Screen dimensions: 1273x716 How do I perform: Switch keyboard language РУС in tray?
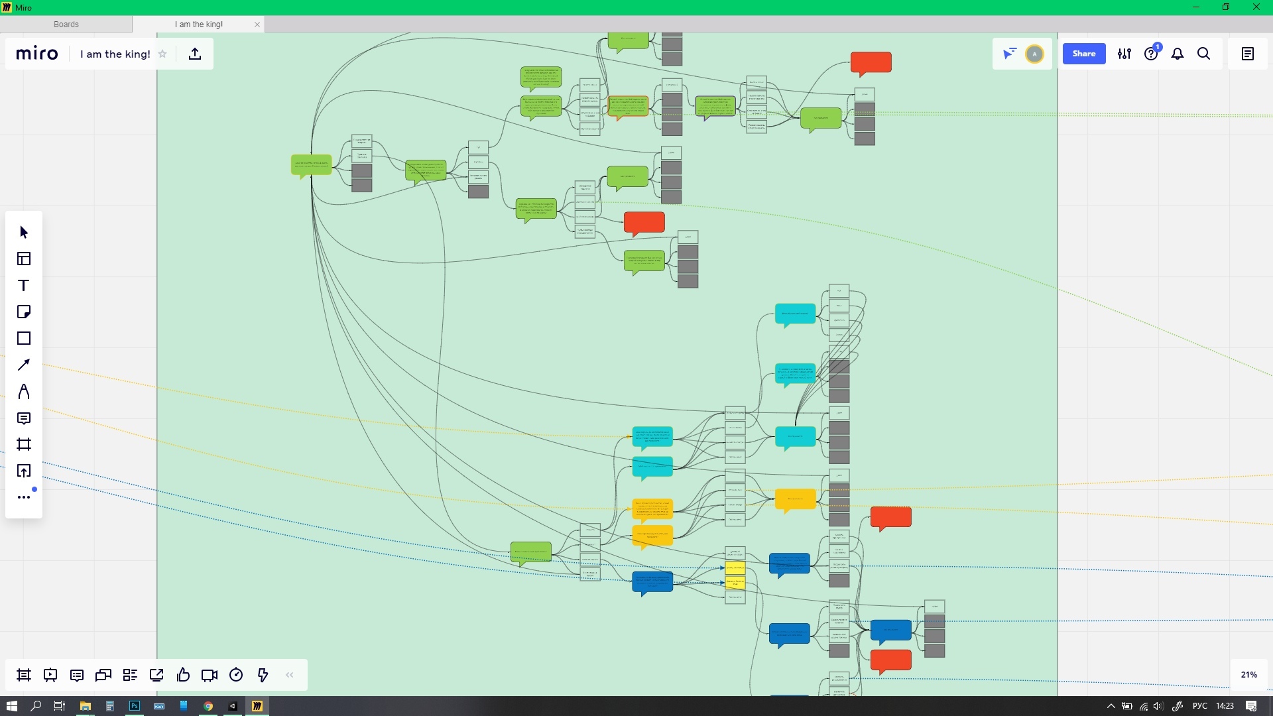1199,706
